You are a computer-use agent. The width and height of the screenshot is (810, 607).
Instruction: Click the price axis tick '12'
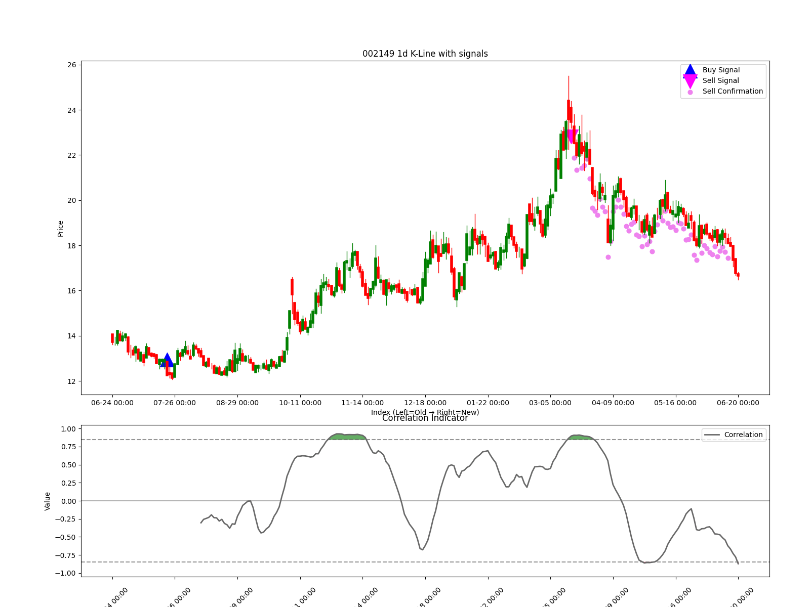tap(71, 381)
